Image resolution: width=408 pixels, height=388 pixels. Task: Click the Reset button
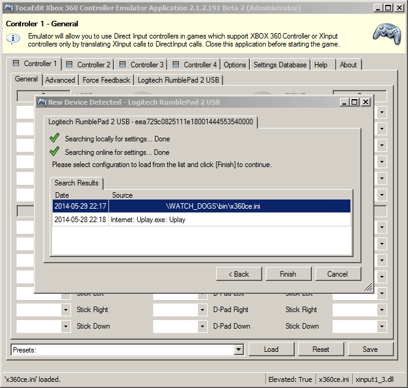[x=321, y=349]
